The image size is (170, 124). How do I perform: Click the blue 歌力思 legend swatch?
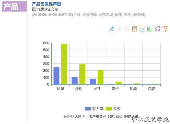click(88, 109)
